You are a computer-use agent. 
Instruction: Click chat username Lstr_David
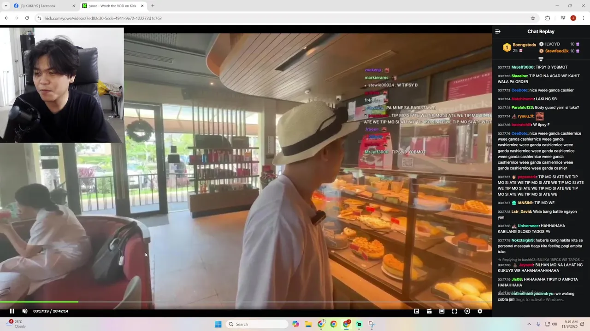click(521, 211)
